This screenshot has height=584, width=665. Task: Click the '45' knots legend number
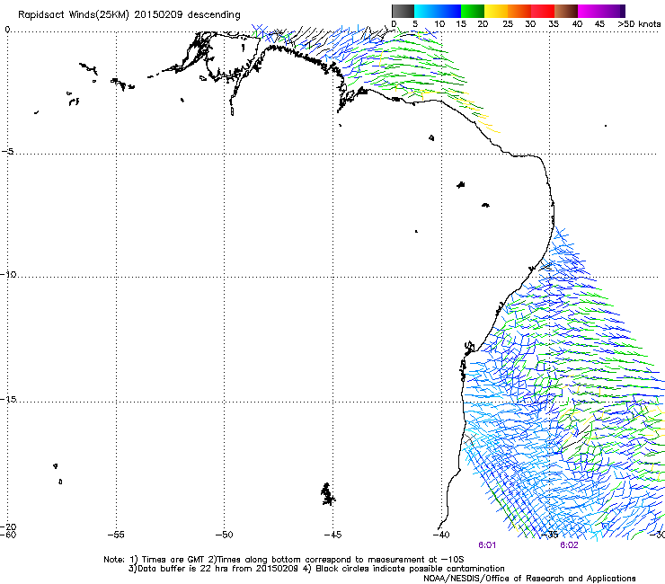599,24
